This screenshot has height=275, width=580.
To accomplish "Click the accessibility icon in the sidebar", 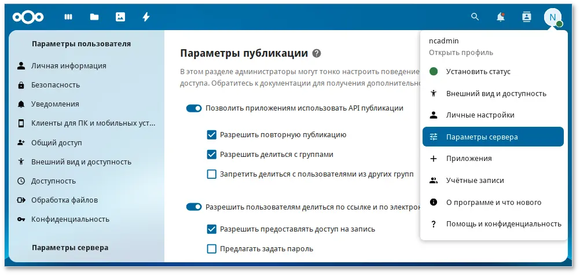I will point(21,162).
